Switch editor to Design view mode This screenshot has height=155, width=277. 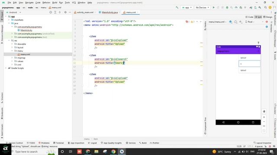tap(268, 17)
